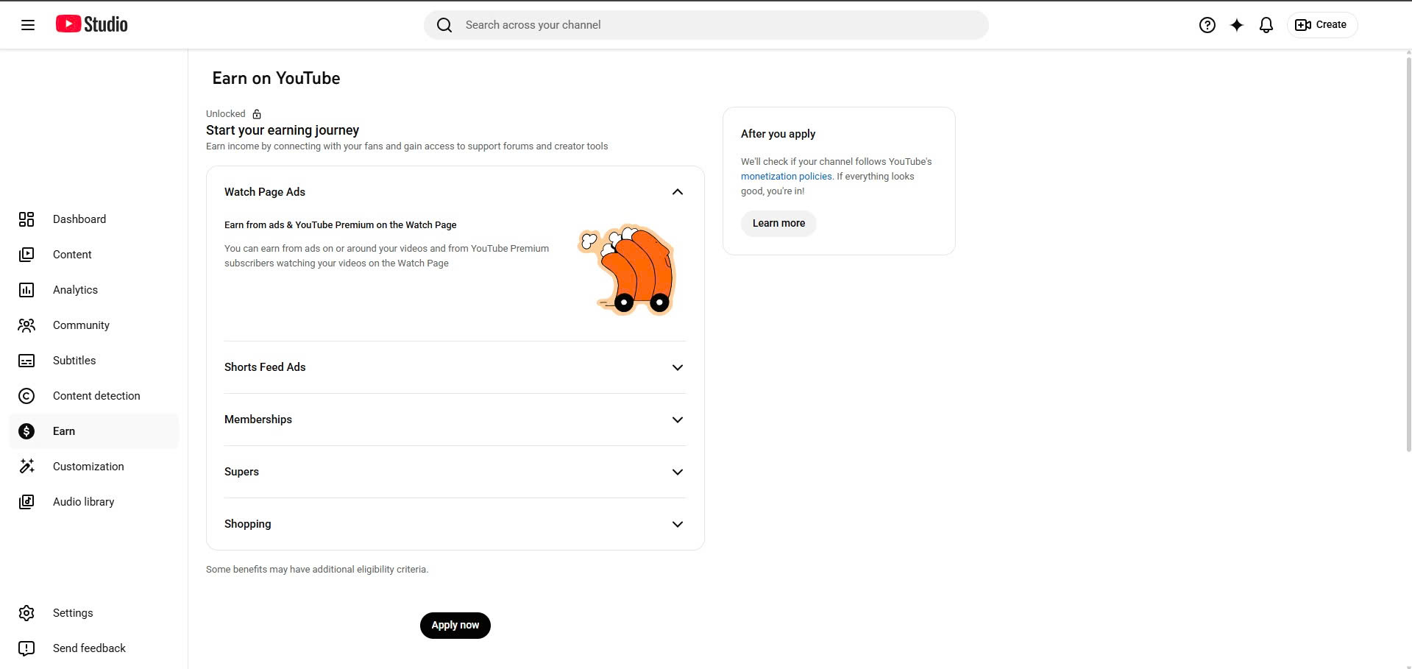Click the Audio library icon

click(26, 502)
